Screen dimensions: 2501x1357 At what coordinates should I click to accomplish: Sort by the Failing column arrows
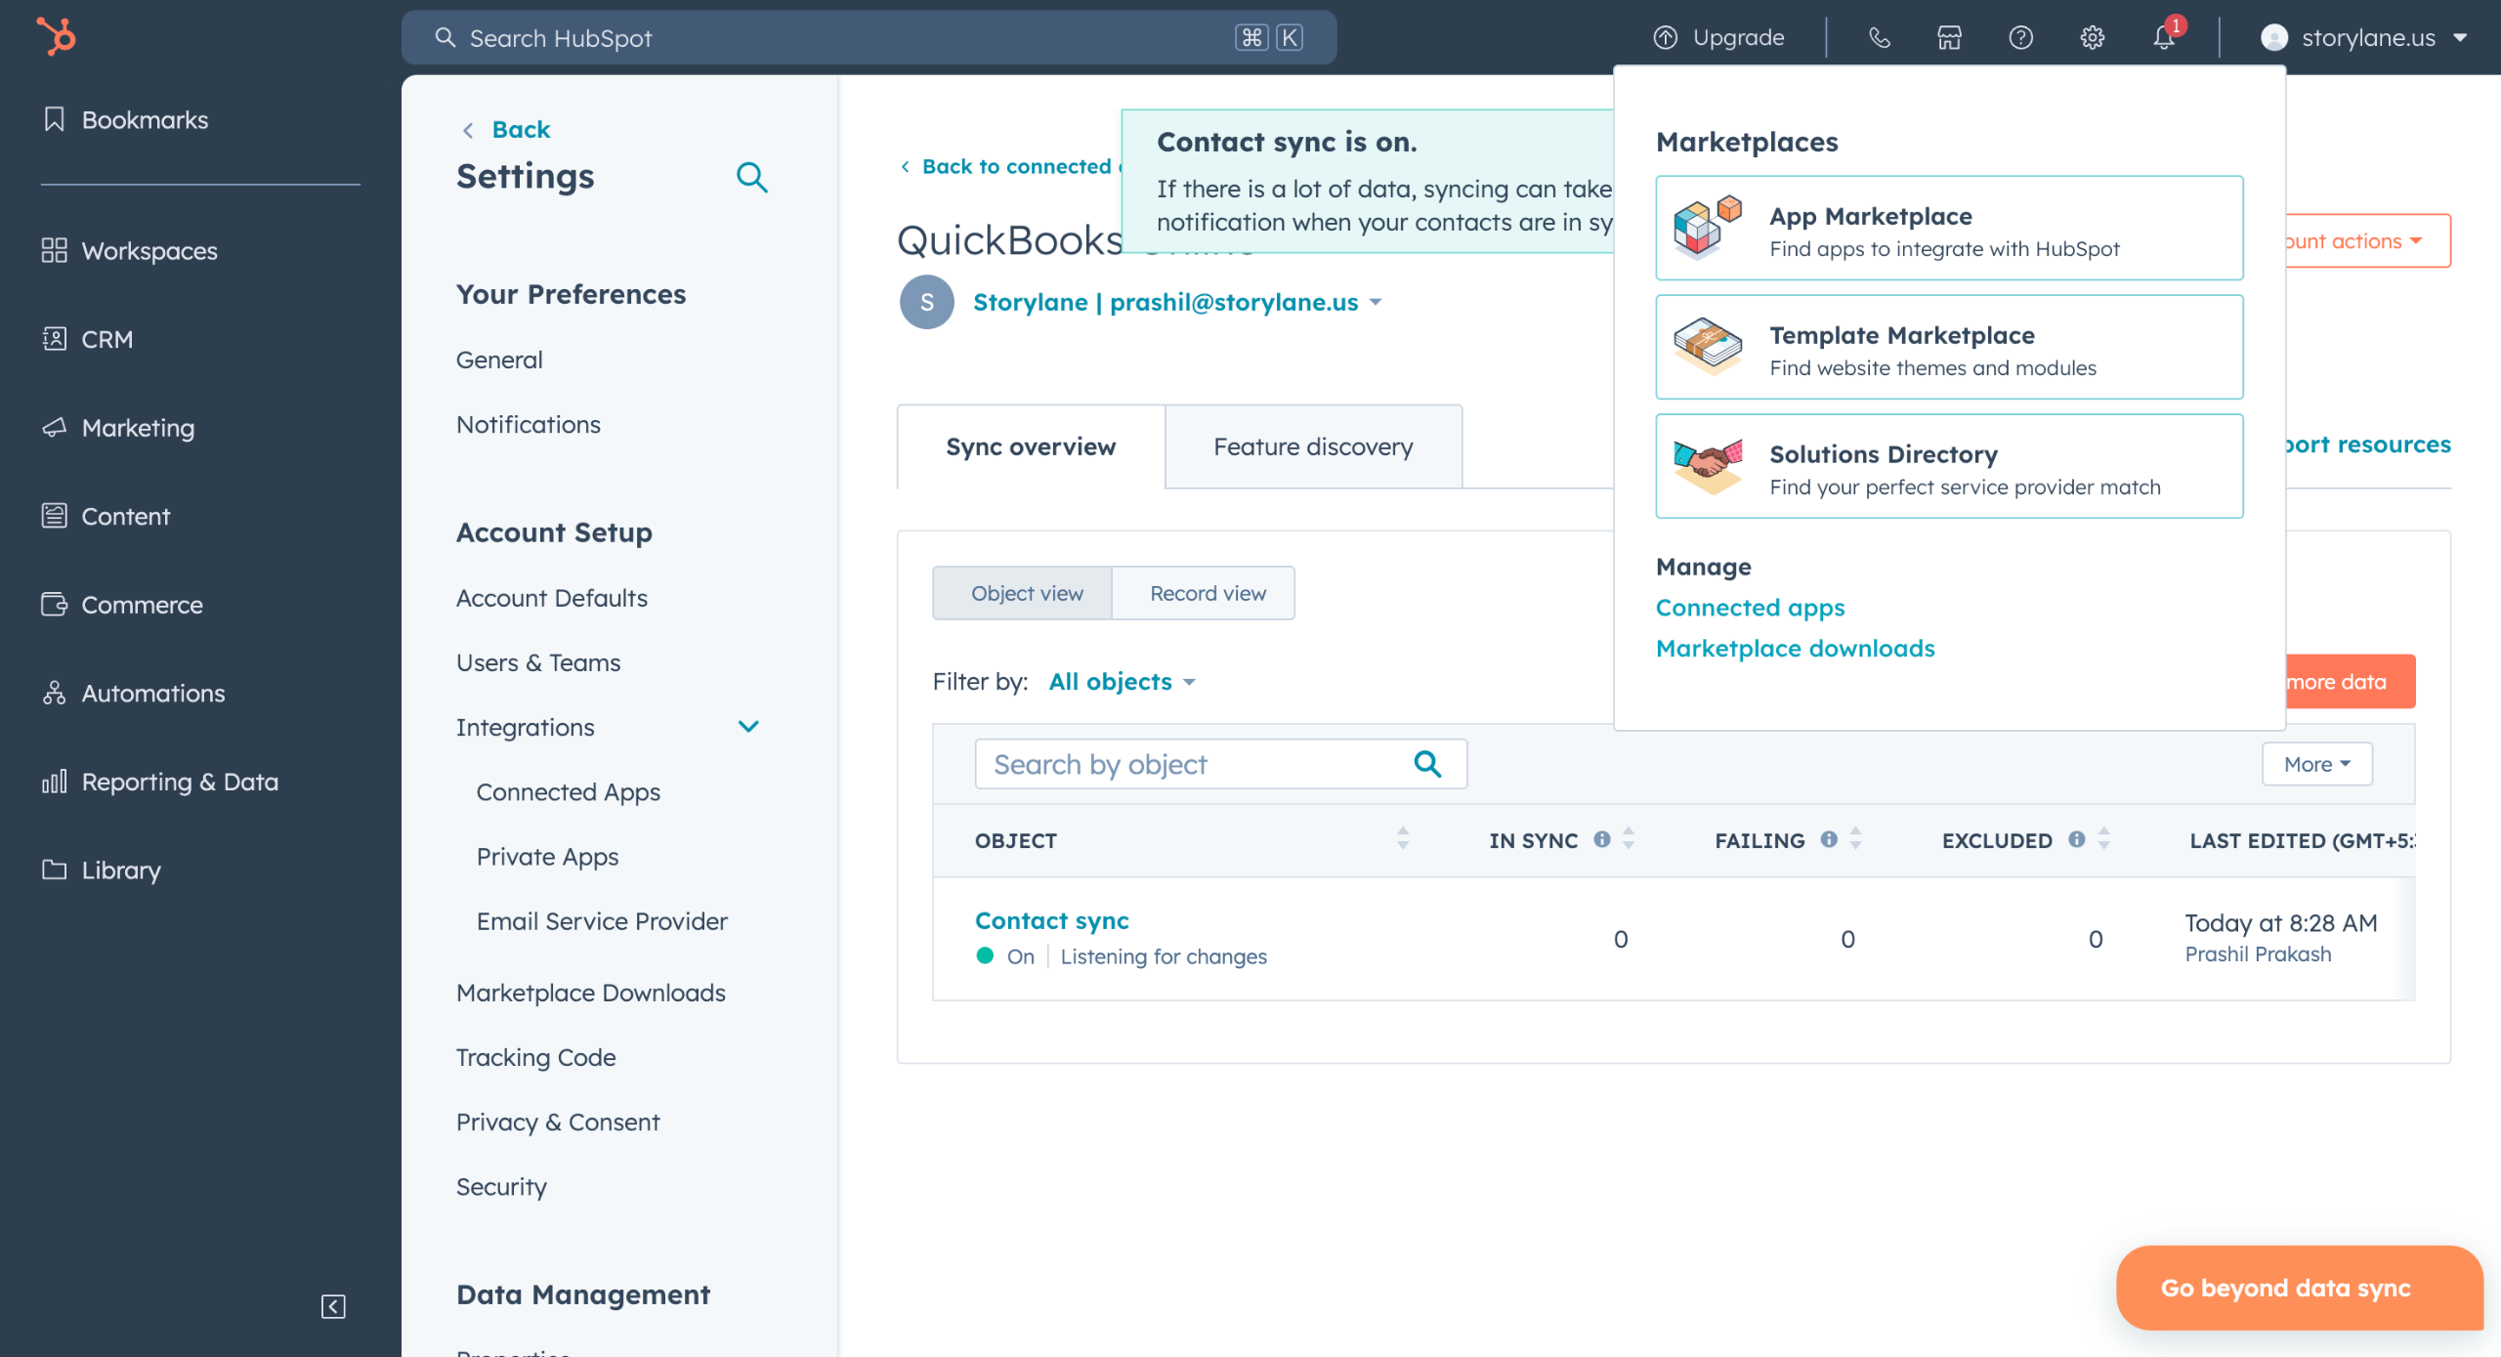click(x=1855, y=839)
